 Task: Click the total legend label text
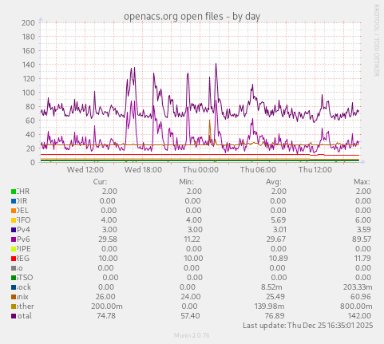(25, 316)
